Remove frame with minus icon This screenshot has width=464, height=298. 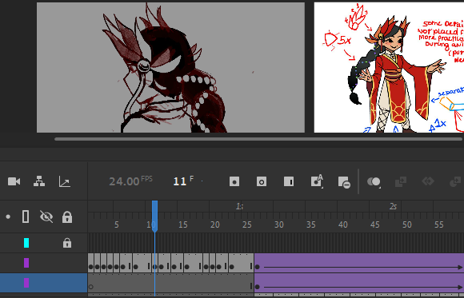[344, 182]
